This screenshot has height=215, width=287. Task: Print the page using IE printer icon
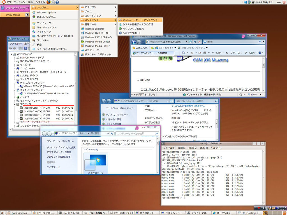pyautogui.click(x=205, y=53)
